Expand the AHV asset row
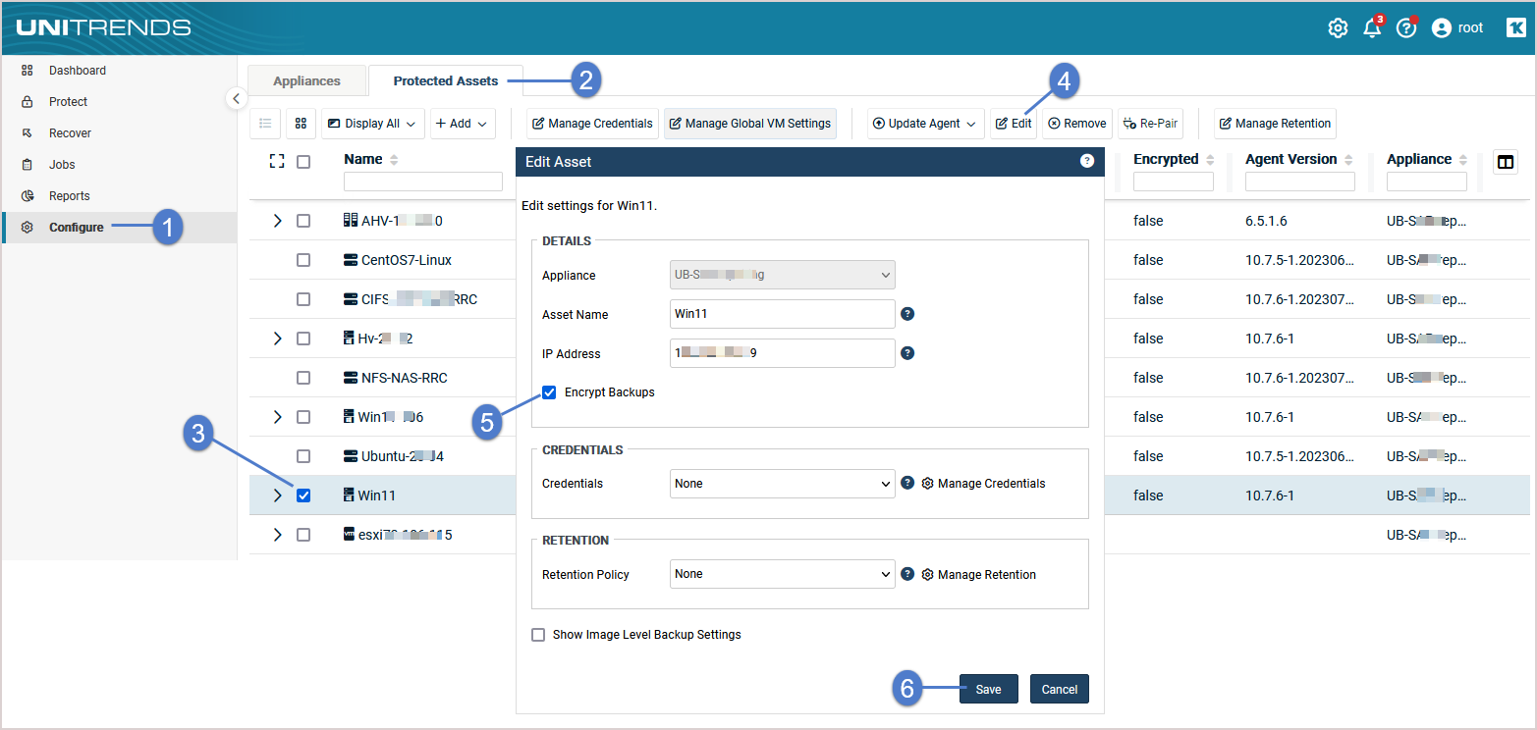This screenshot has height=730, width=1537. (x=277, y=221)
